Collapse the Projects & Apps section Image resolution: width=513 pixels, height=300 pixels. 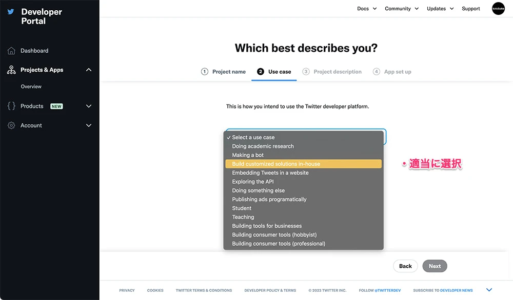click(x=89, y=70)
